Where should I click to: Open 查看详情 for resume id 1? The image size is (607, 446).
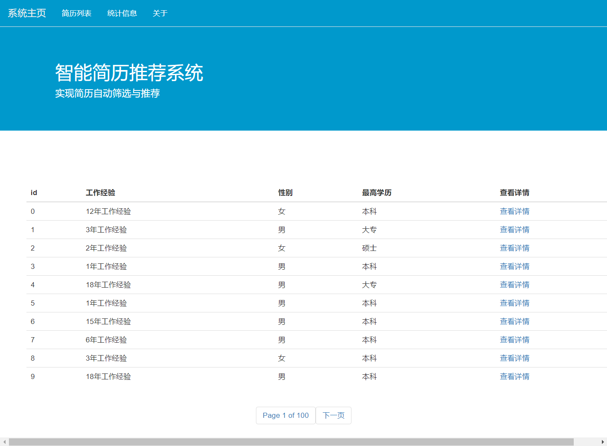(514, 230)
